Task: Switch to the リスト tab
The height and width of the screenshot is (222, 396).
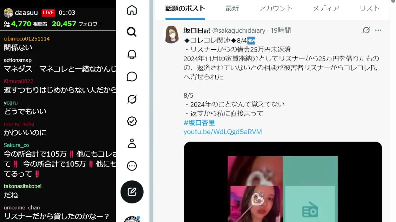Action: [369, 9]
